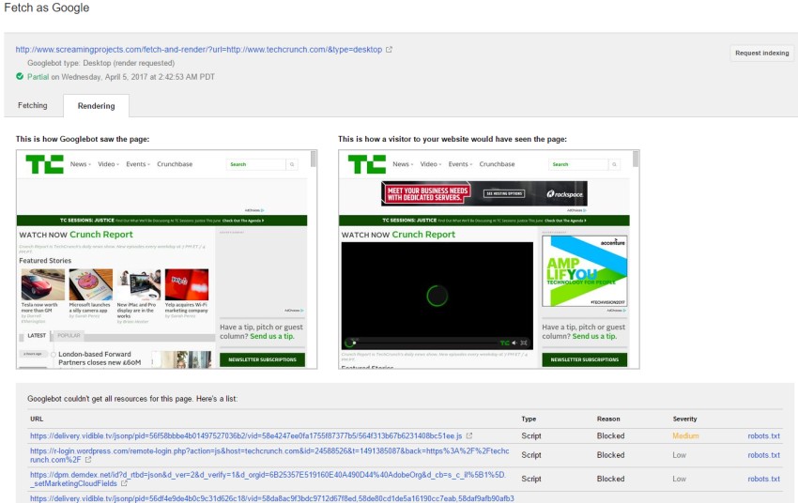Screen dimensions: 798x503
Task: Click Crunchbase in visitor preview nav
Action: click(x=497, y=164)
